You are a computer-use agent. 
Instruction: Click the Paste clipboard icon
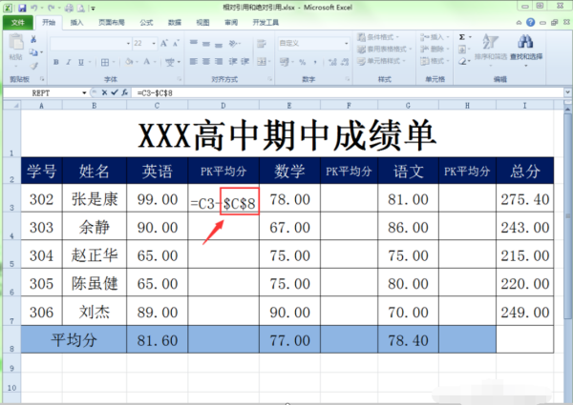(16, 48)
